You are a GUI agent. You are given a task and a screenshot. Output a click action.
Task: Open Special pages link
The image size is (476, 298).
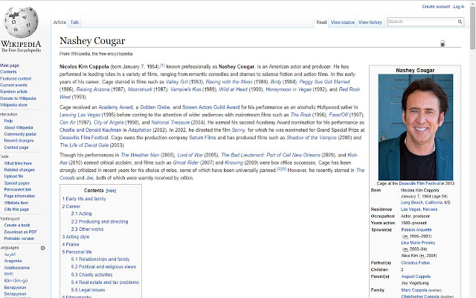click(x=16, y=183)
